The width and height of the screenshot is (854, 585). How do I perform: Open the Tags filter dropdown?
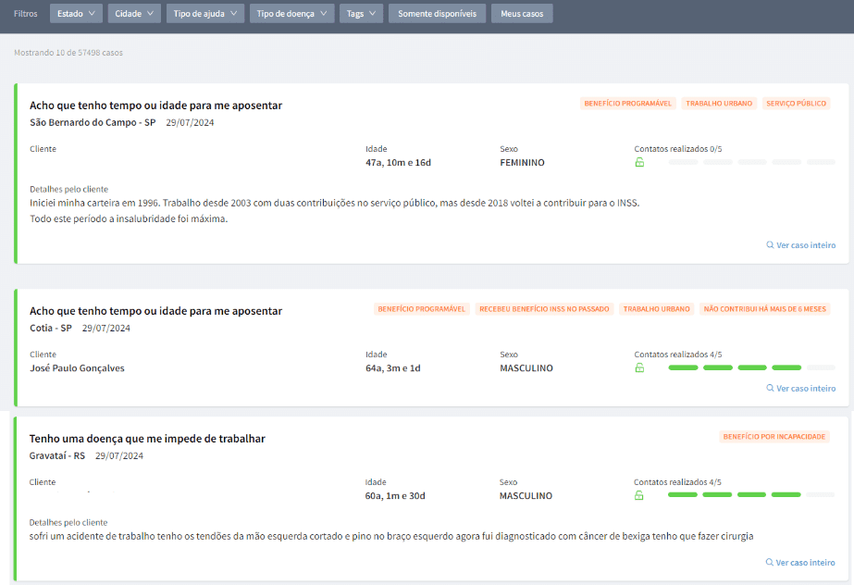pyautogui.click(x=361, y=14)
